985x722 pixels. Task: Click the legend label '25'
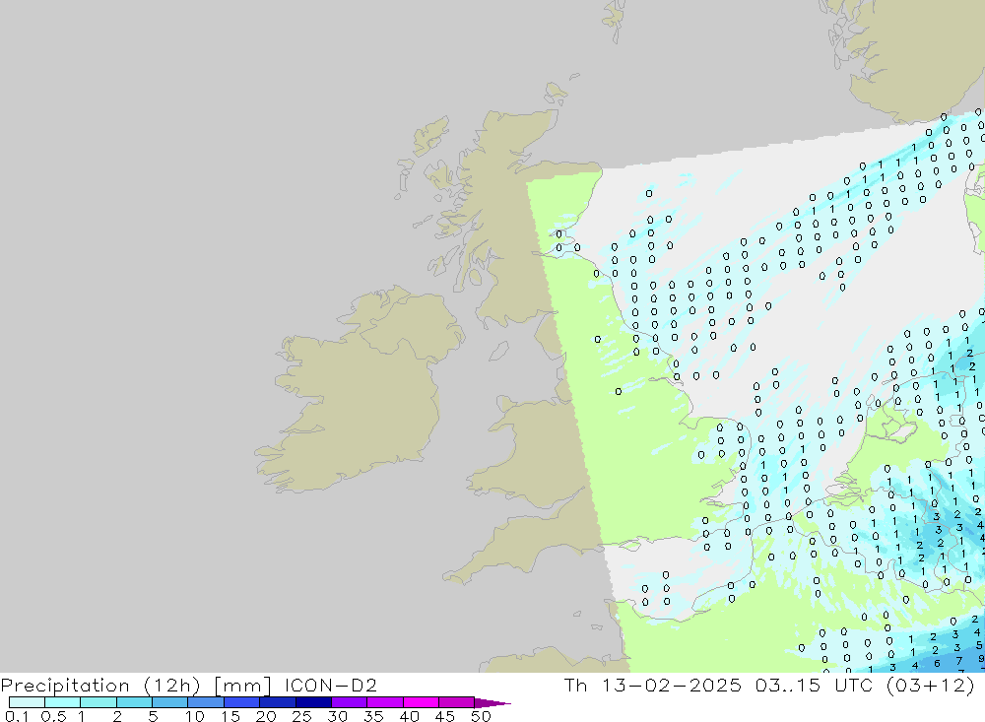[302, 716]
